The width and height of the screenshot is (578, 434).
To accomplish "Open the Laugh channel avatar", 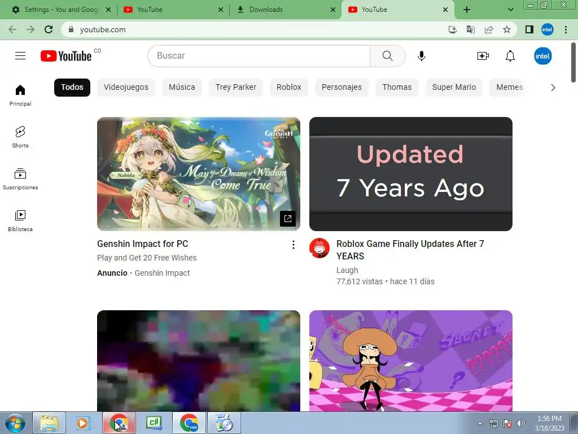I will (319, 248).
